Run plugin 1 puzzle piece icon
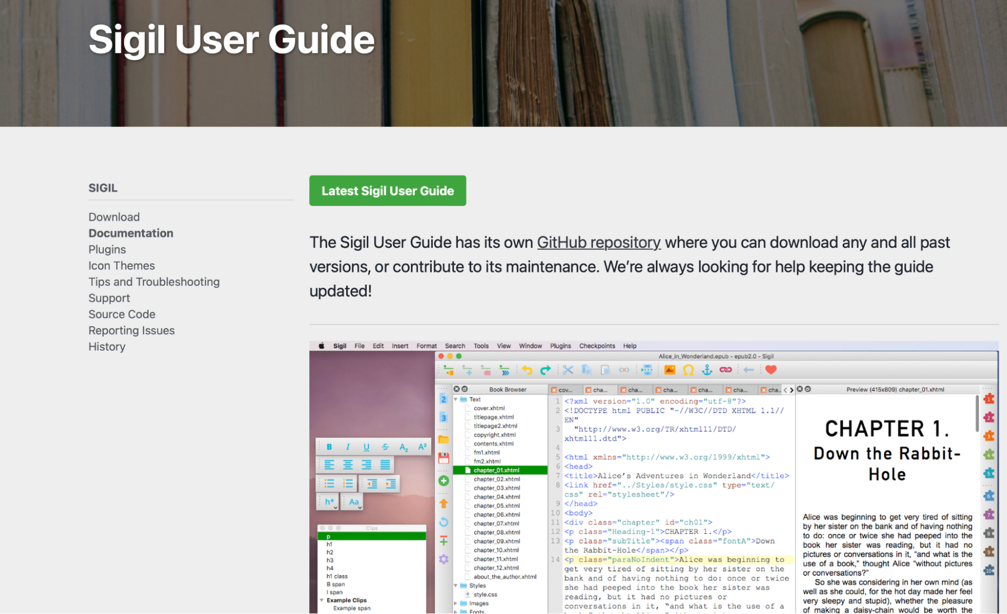Viewport: 1007px width, 614px height. tap(989, 398)
